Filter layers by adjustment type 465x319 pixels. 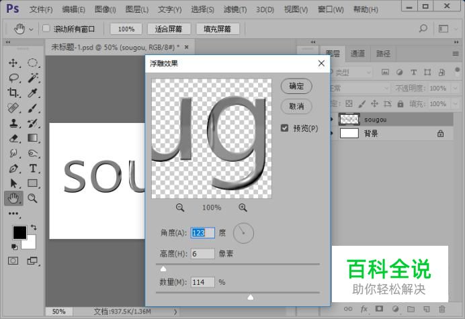coord(399,73)
